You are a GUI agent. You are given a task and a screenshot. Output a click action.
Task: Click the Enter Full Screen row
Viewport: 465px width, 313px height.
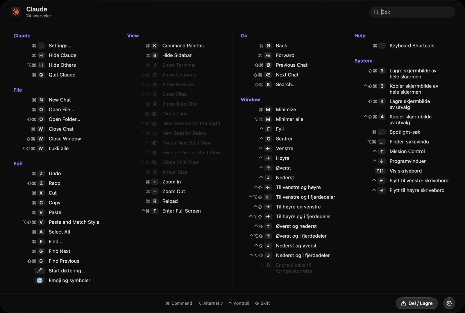tap(171, 211)
